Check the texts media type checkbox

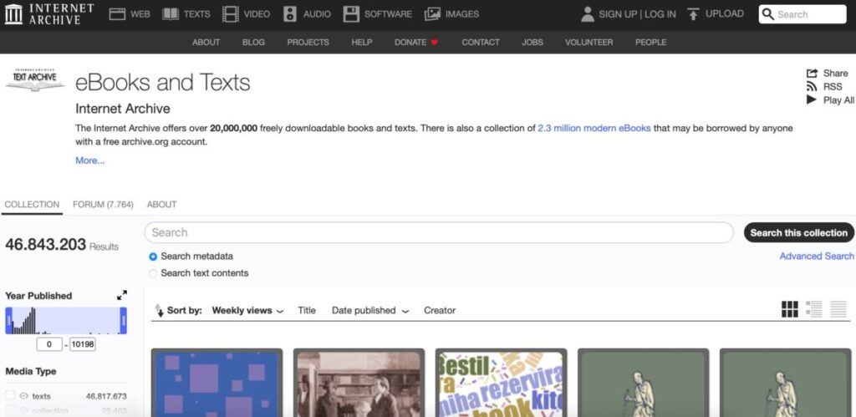tap(10, 396)
